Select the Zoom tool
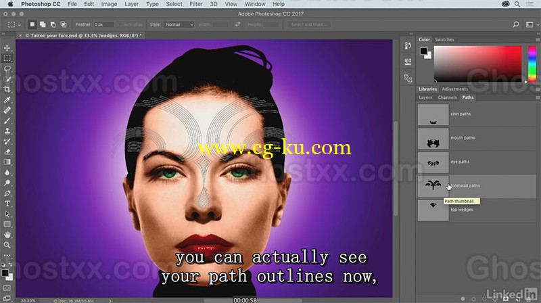The height and width of the screenshot is (303, 541). click(x=7, y=245)
